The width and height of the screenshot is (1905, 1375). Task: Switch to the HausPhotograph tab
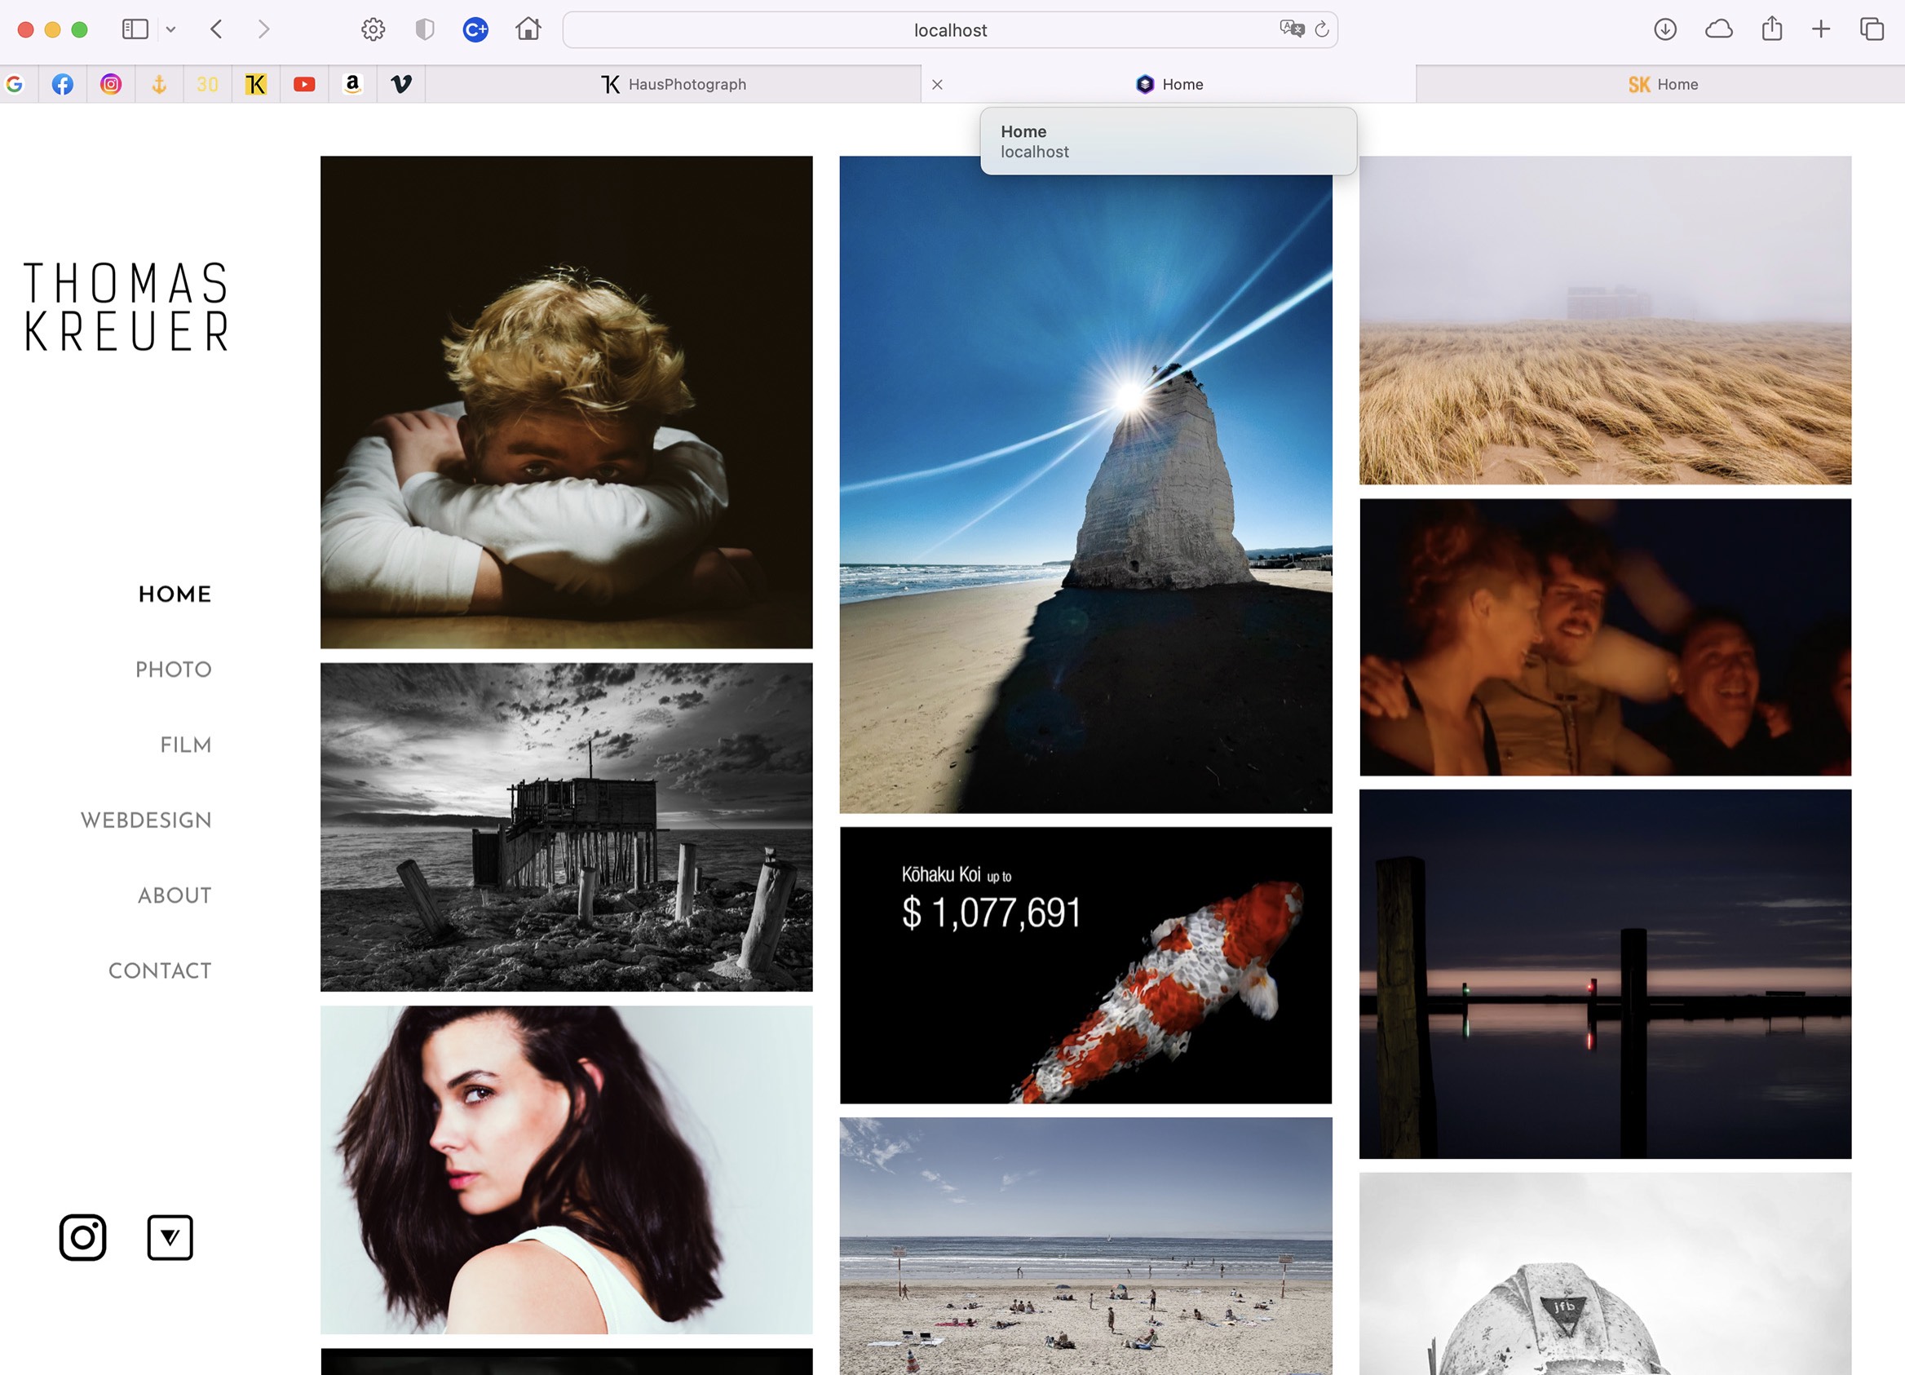coord(674,84)
